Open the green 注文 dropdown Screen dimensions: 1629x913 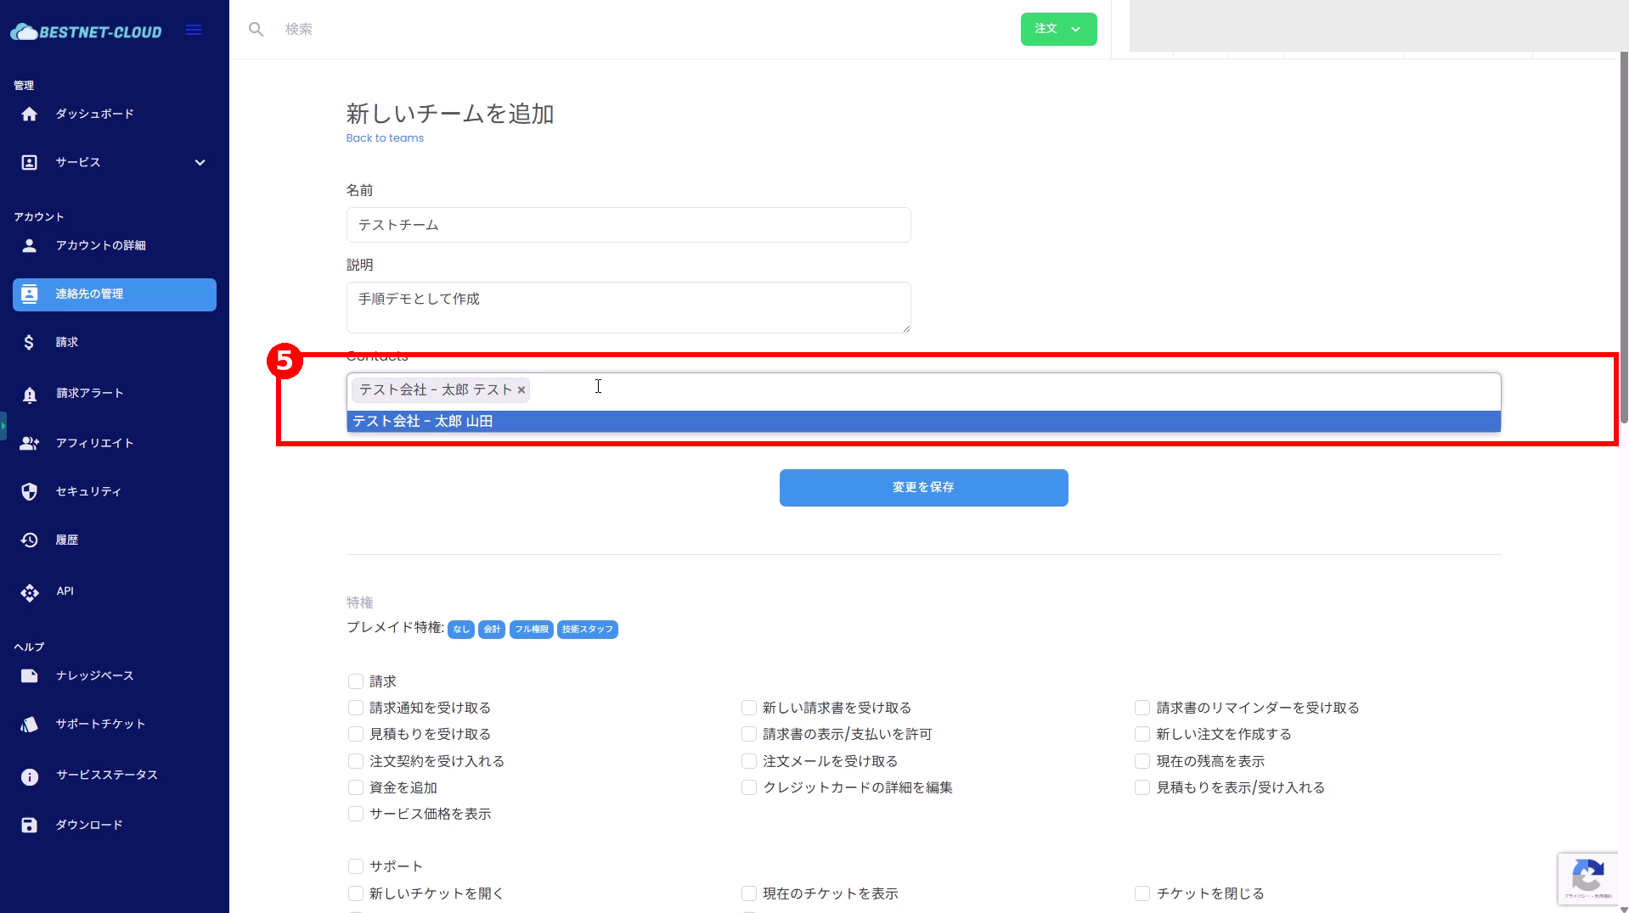pyautogui.click(x=1058, y=29)
